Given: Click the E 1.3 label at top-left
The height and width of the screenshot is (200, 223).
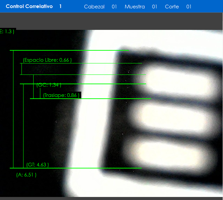Looking at the screenshot, I should 7,32.
